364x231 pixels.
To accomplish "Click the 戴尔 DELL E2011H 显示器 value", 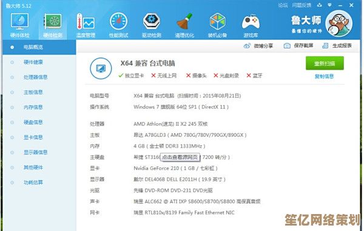I will [180, 180].
